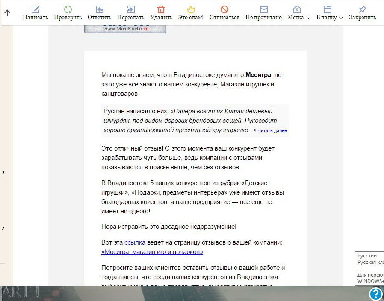
Task: Delete the email with the Удалить trash icon
Action: tap(161, 9)
